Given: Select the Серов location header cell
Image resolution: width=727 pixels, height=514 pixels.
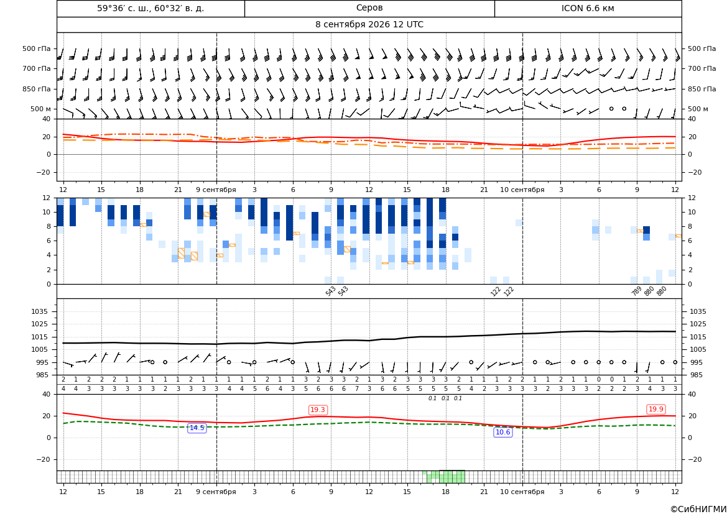Looking at the screenshot, I should (369, 8).
